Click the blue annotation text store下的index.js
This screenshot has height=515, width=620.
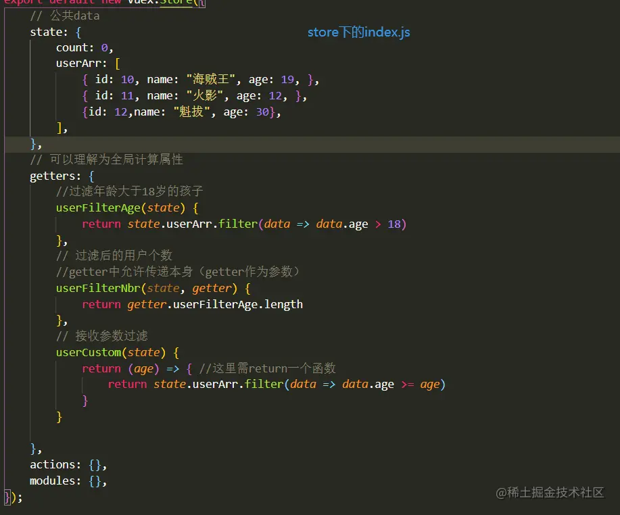358,32
